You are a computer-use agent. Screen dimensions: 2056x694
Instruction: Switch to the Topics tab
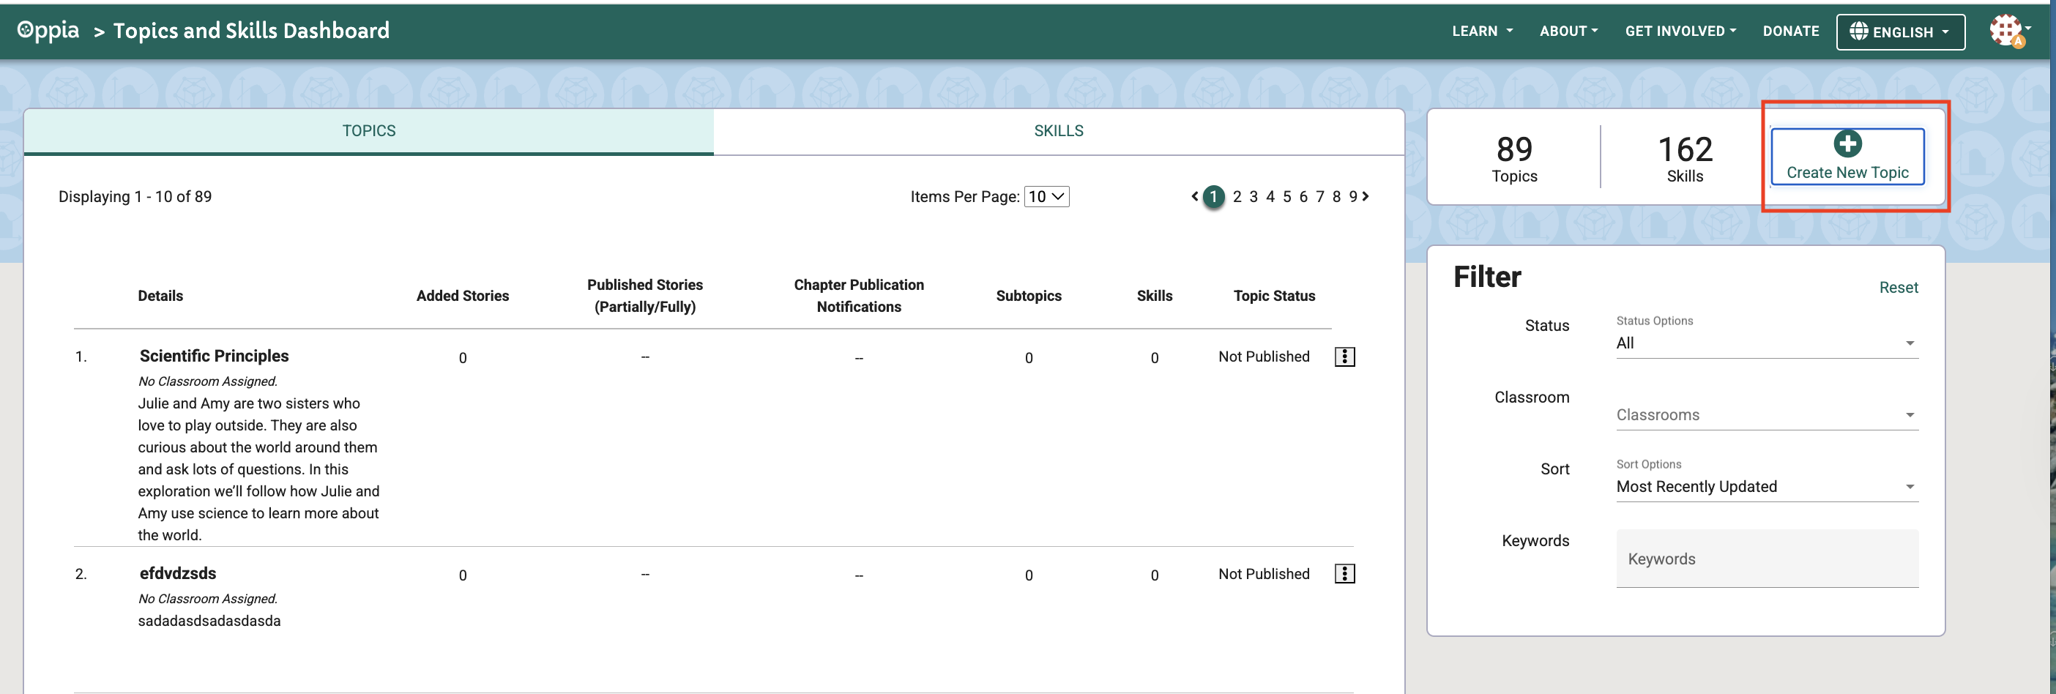[x=369, y=131]
